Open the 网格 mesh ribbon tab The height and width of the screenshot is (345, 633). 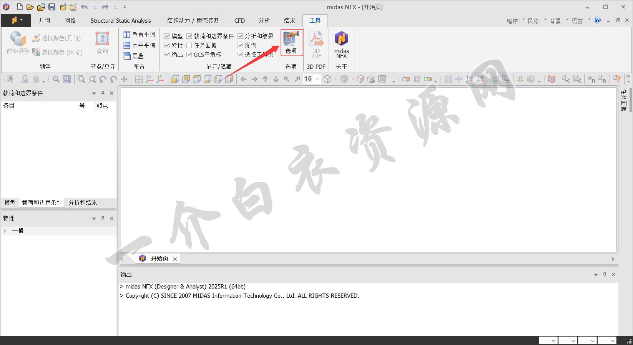coord(70,20)
